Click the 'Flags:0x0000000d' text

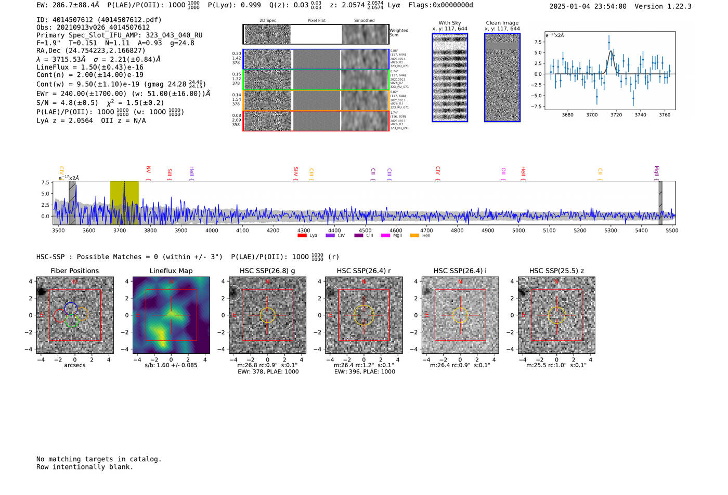pos(440,5)
